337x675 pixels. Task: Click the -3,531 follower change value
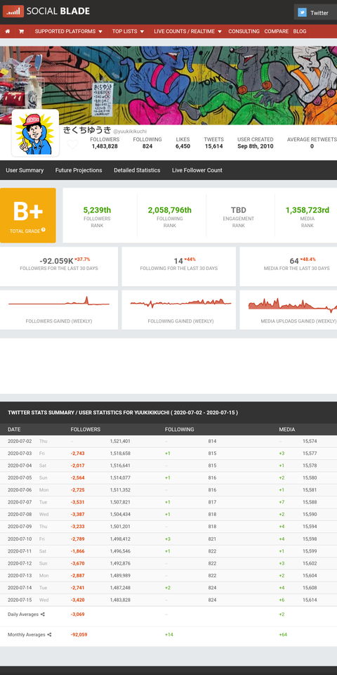pyautogui.click(x=78, y=502)
